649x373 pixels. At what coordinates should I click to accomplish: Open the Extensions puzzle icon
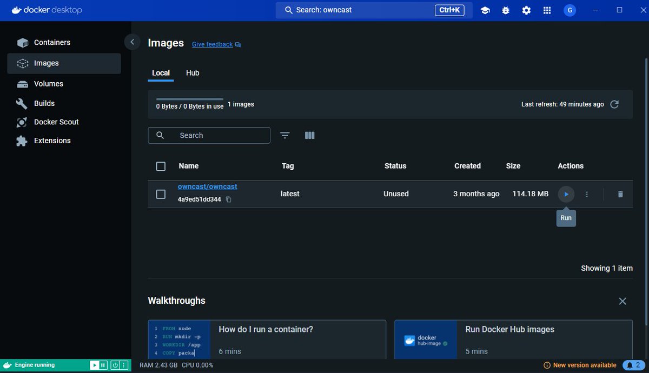tap(22, 141)
